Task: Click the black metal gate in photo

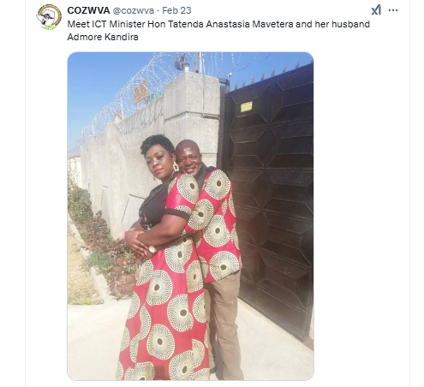Action: [268, 199]
